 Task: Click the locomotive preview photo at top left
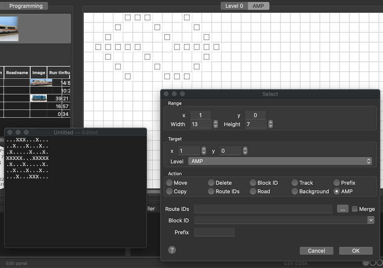coord(9,29)
